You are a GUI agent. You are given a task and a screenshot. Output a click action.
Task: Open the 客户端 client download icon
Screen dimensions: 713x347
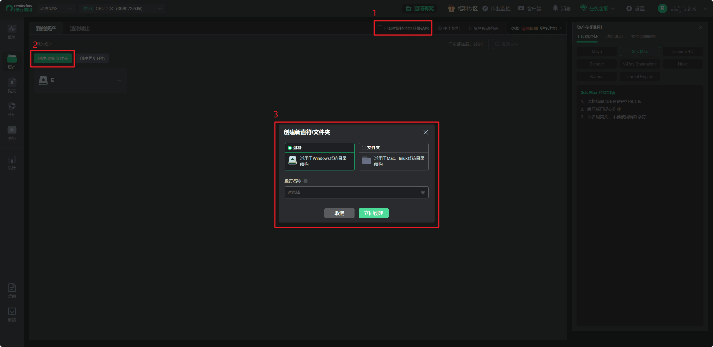pyautogui.click(x=521, y=9)
